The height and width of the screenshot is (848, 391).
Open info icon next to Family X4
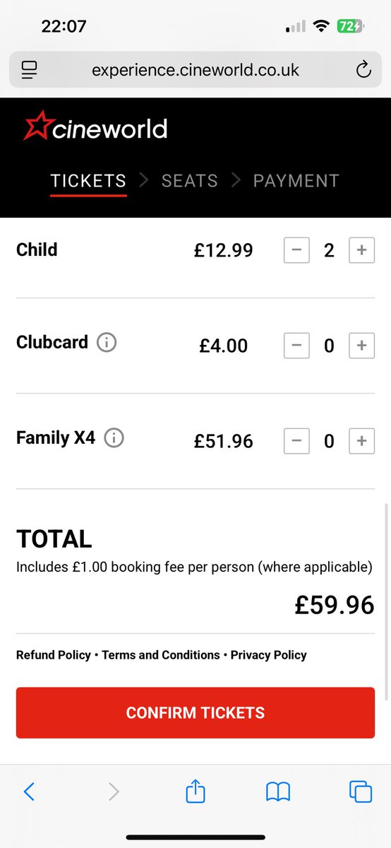coord(114,438)
